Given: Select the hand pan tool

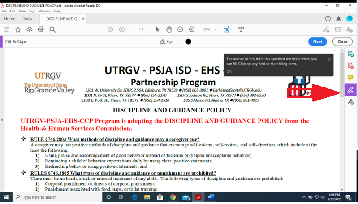Looking at the screenshot, I should click(169, 29).
